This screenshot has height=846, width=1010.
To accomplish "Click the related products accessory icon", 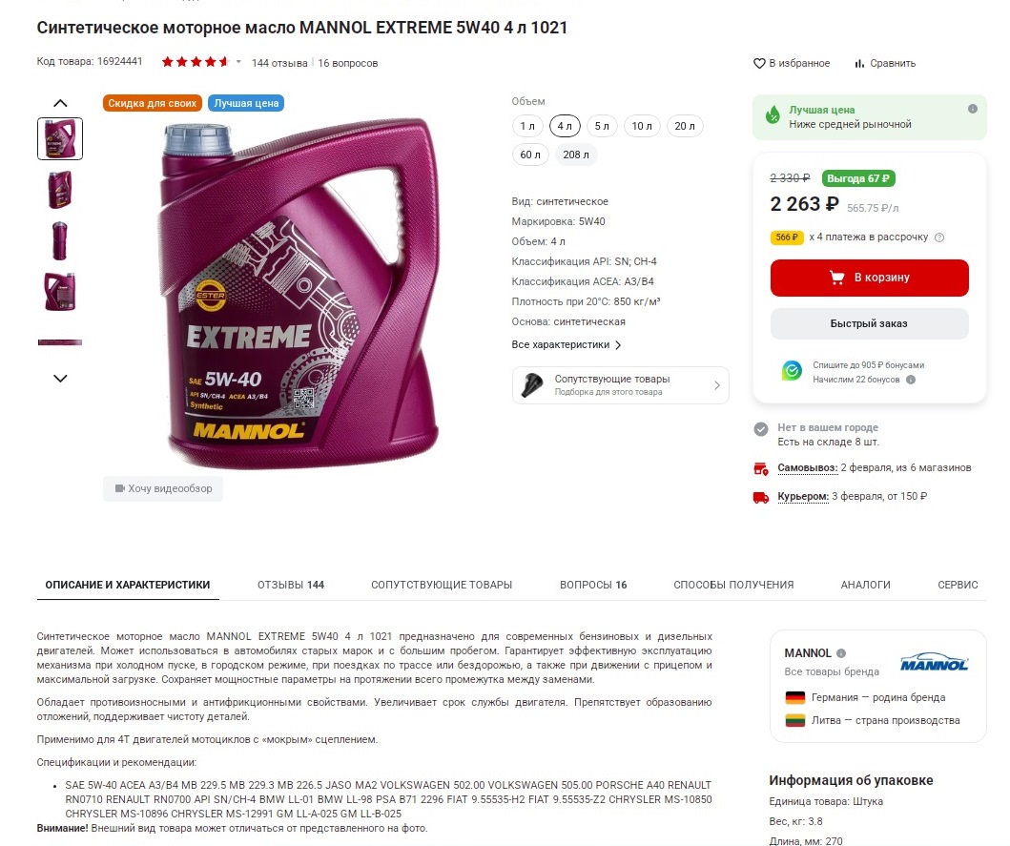I will pyautogui.click(x=532, y=384).
